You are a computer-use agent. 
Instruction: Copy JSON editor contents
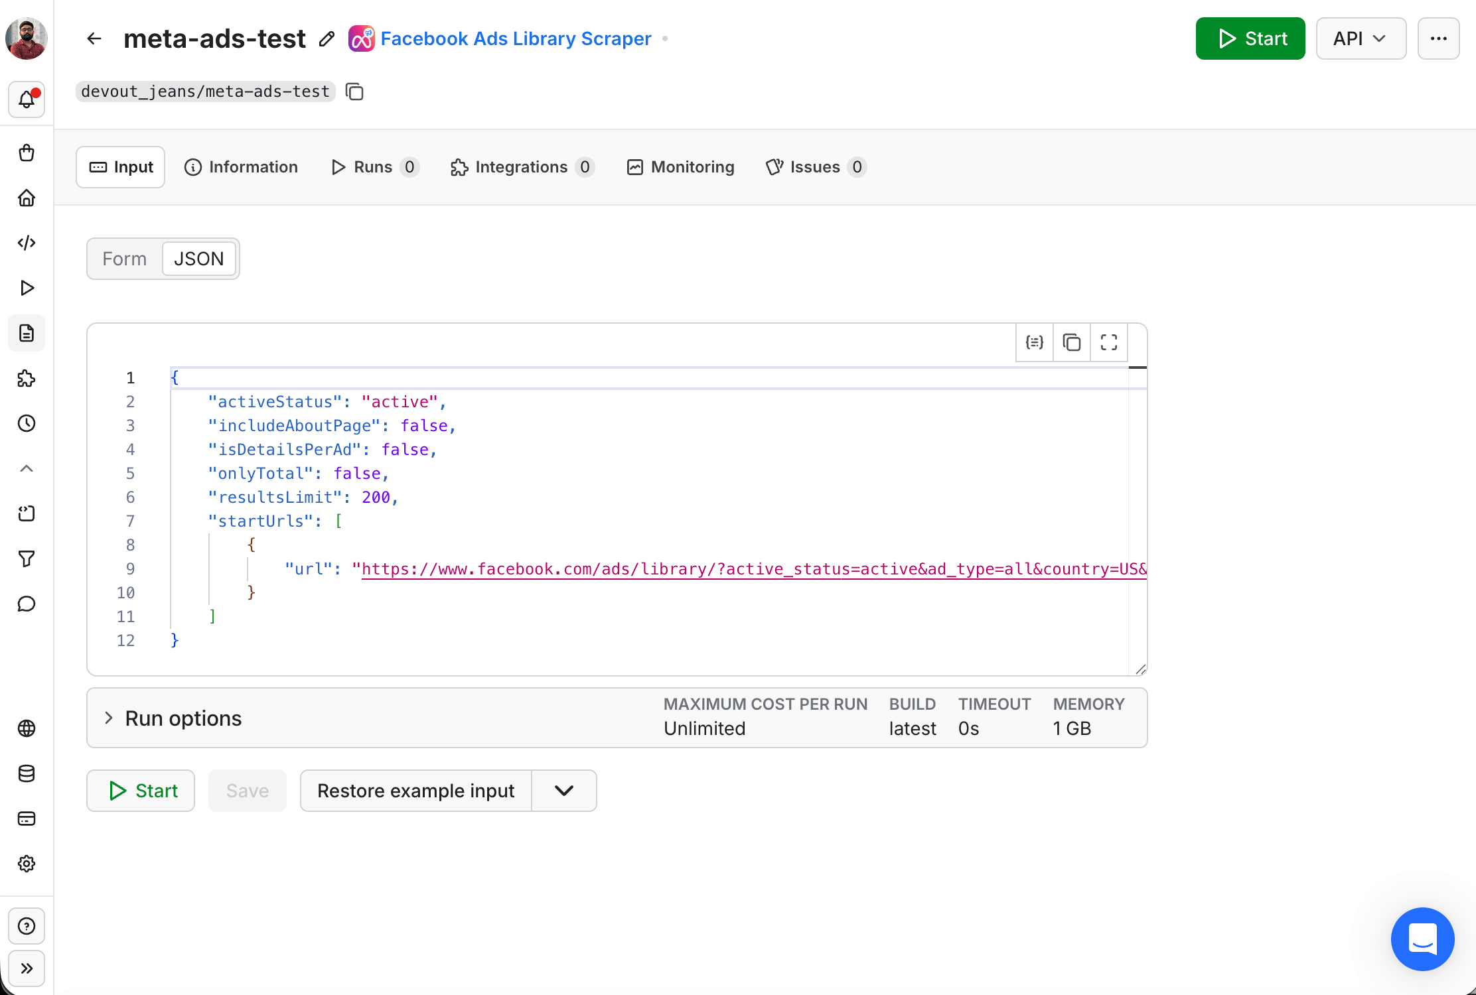[1072, 342]
